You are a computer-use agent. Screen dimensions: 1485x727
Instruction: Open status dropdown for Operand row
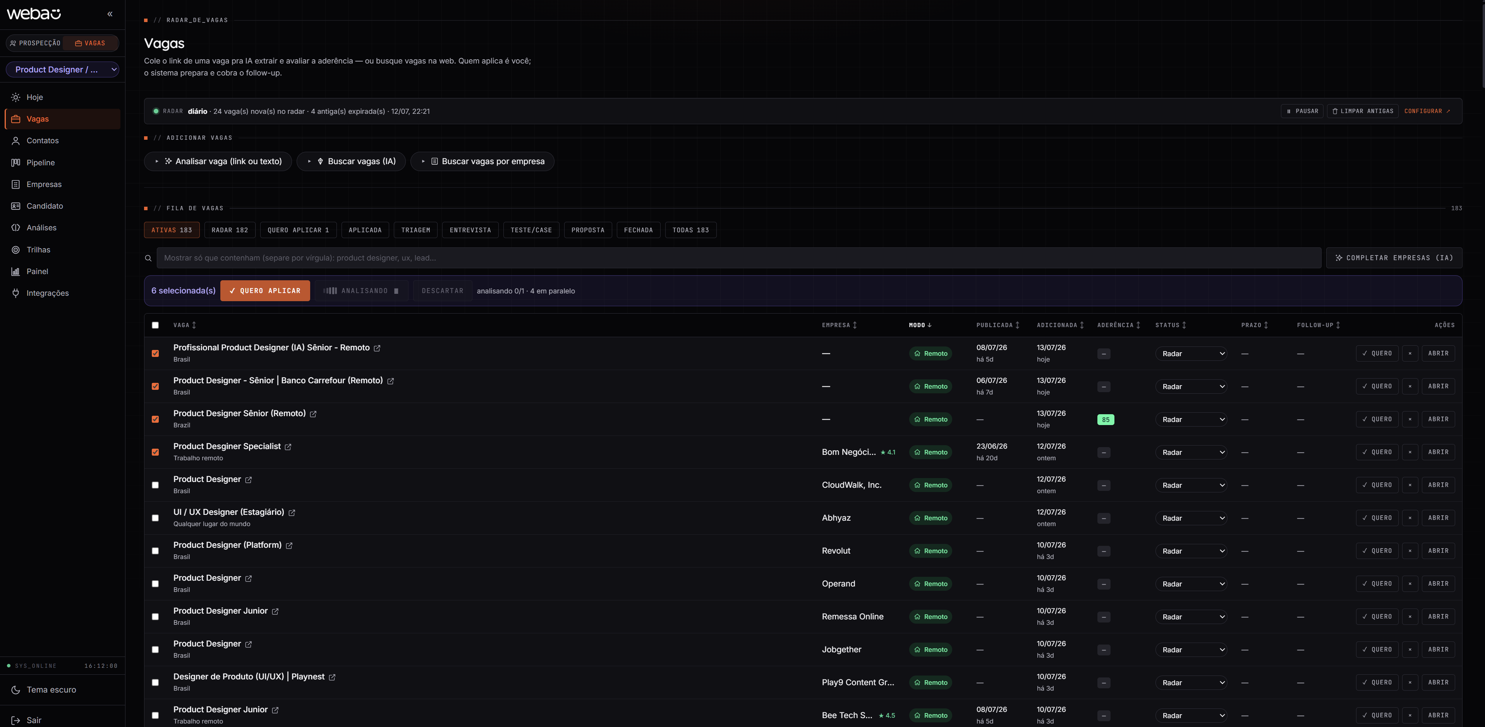[1190, 583]
